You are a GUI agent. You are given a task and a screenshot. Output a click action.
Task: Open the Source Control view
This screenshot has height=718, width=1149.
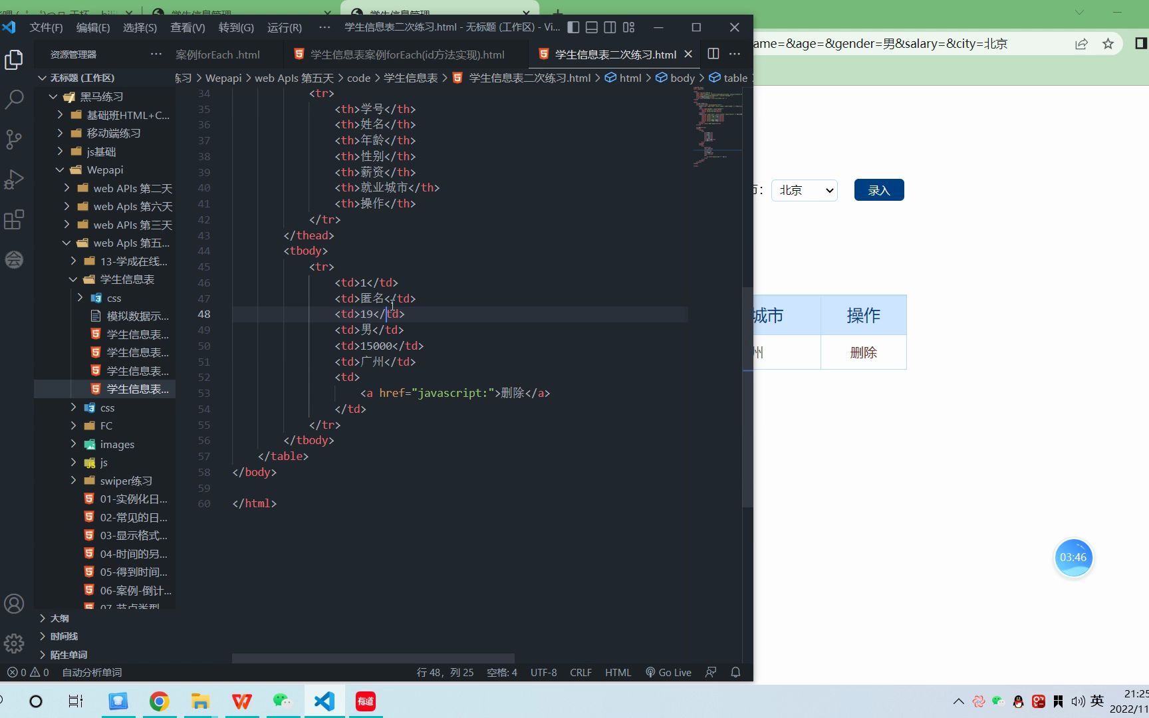[14, 140]
